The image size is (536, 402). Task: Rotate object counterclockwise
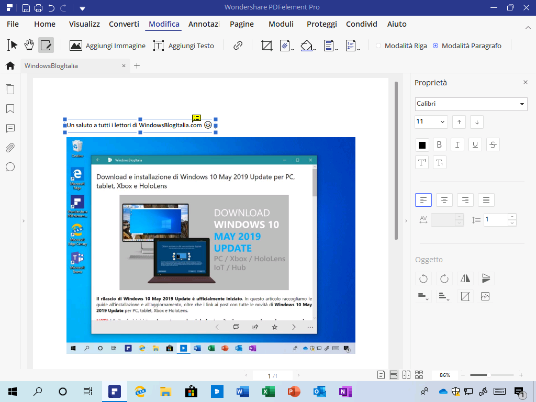[x=423, y=278]
